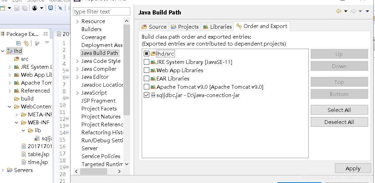Viewport: 375px width, 183px height.
Task: Click the Bottom button
Action: [x=339, y=94]
